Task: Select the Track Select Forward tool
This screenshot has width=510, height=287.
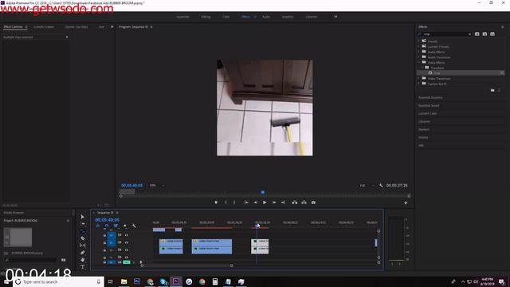Action: pos(83,224)
